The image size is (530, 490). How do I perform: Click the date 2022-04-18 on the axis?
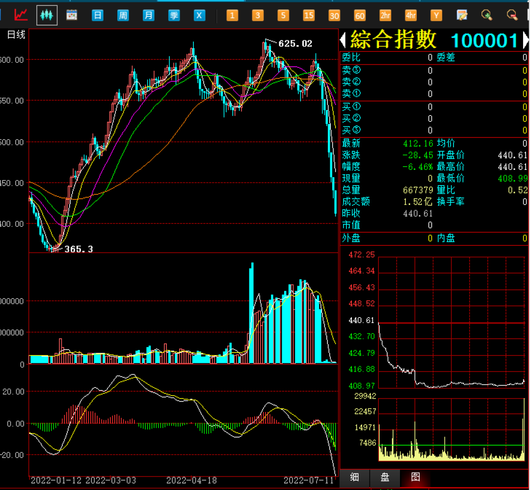(x=191, y=481)
